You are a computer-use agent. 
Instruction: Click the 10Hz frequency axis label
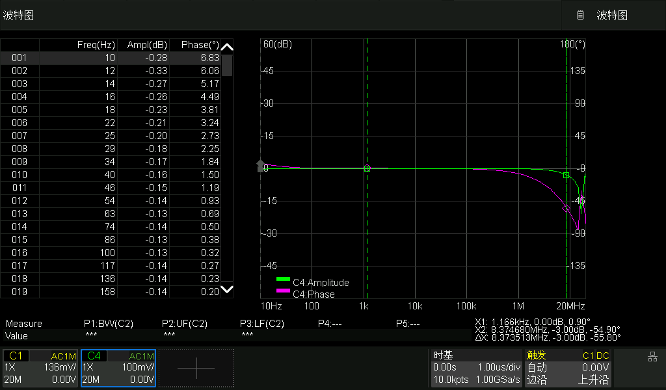271,306
